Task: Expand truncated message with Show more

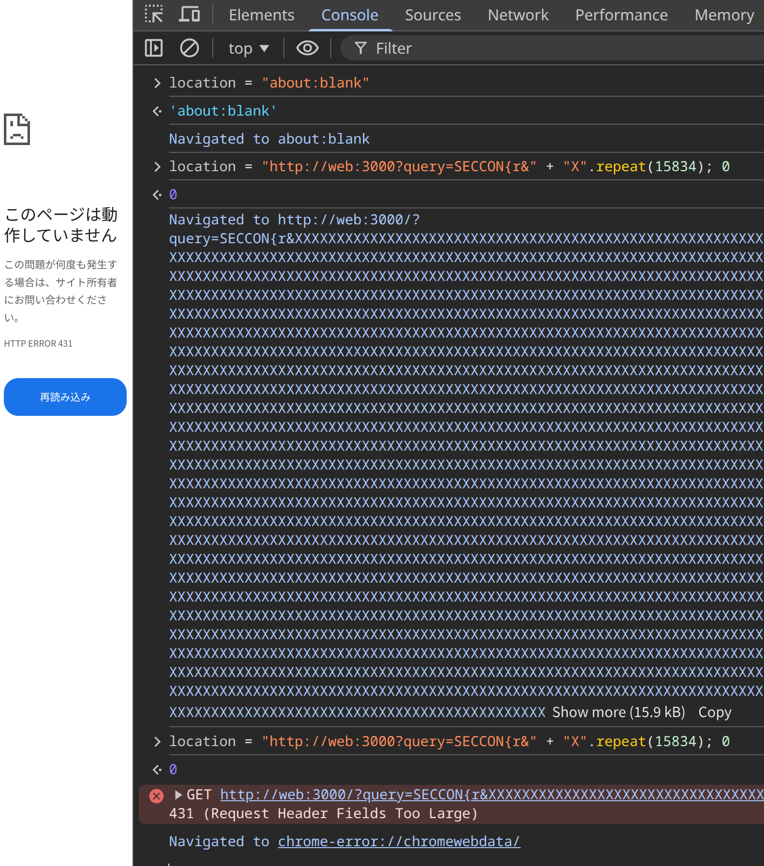Action: coord(618,712)
